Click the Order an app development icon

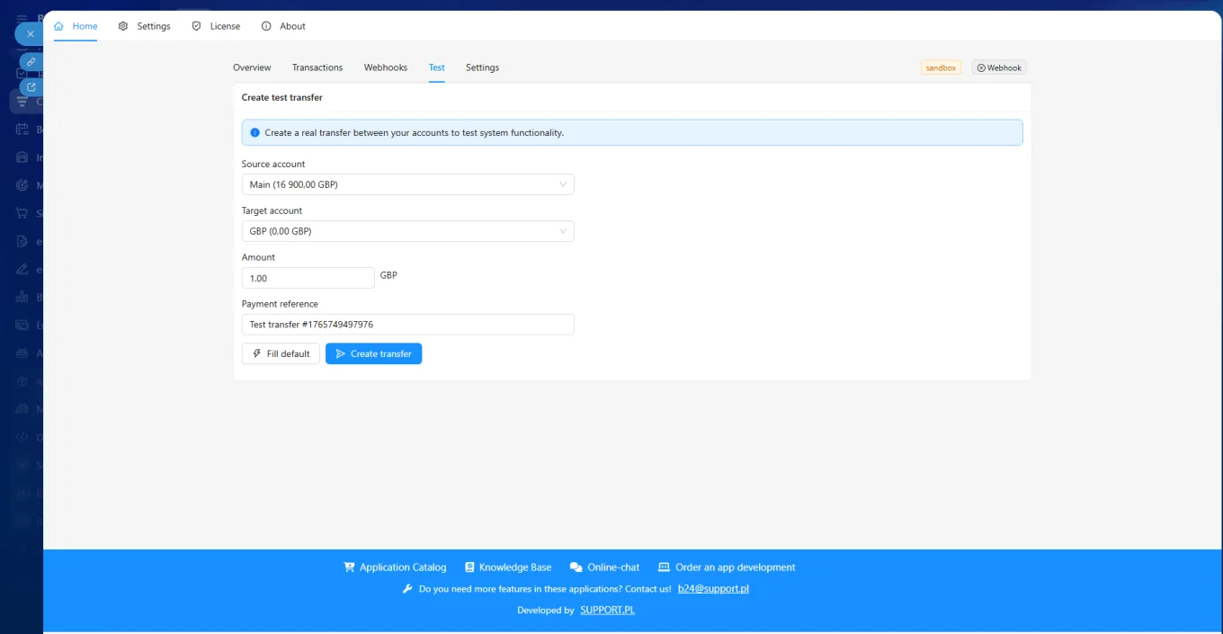coord(665,567)
